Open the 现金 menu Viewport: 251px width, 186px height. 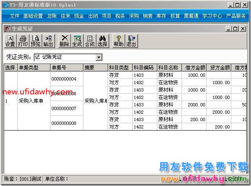coord(79,16)
